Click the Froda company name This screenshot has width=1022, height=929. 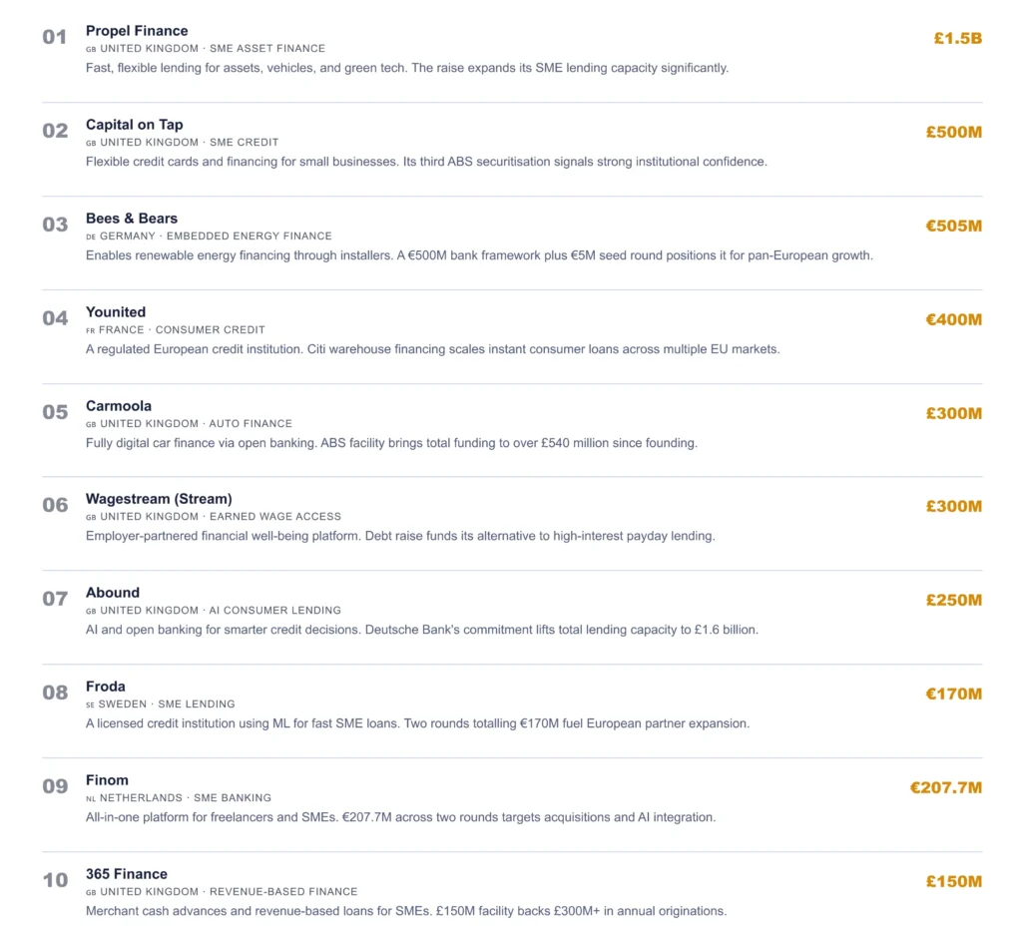tap(106, 687)
